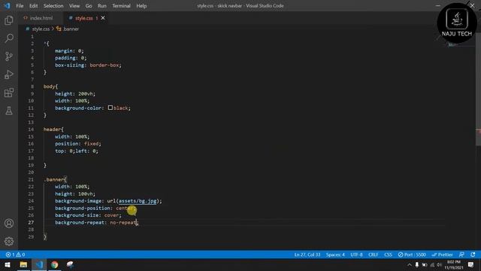The image size is (481, 271).
Task: Change end of line sequence CRLF
Action: [374, 254]
